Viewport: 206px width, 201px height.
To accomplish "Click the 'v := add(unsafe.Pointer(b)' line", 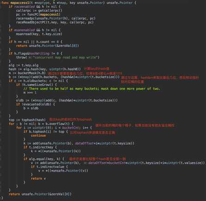I will (118, 163).
